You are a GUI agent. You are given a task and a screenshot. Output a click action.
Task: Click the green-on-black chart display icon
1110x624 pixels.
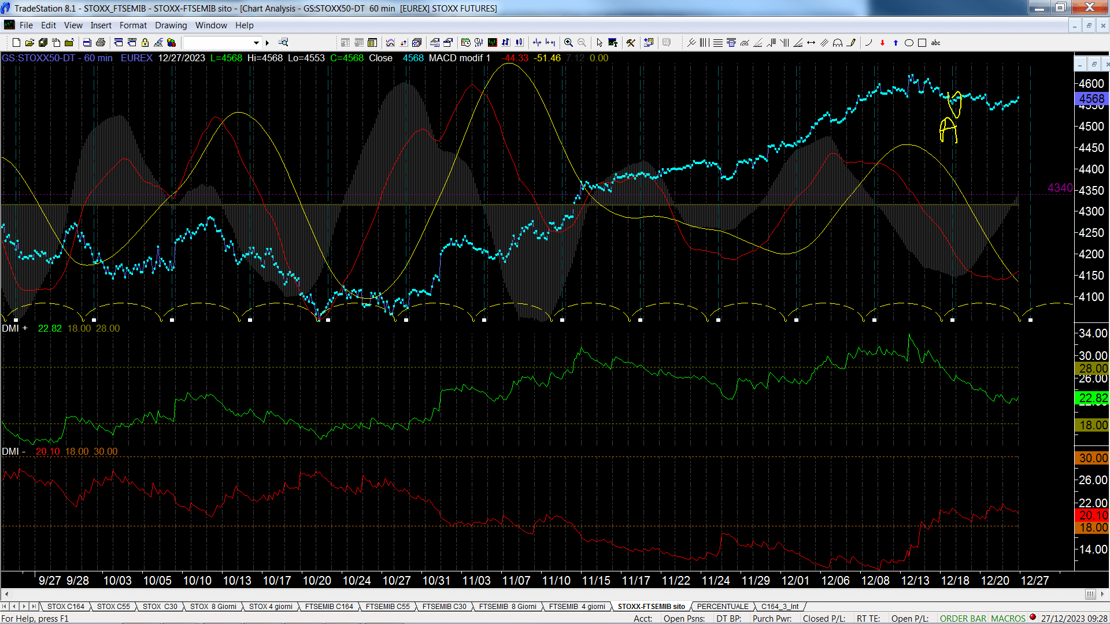coord(492,43)
